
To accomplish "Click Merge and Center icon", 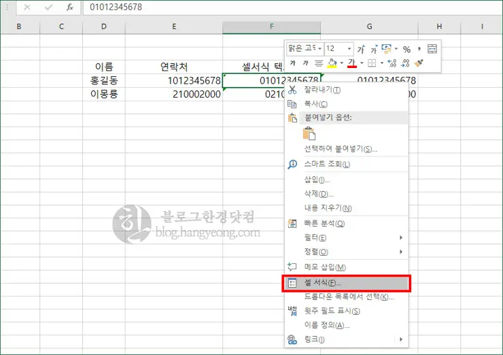I will click(x=432, y=49).
